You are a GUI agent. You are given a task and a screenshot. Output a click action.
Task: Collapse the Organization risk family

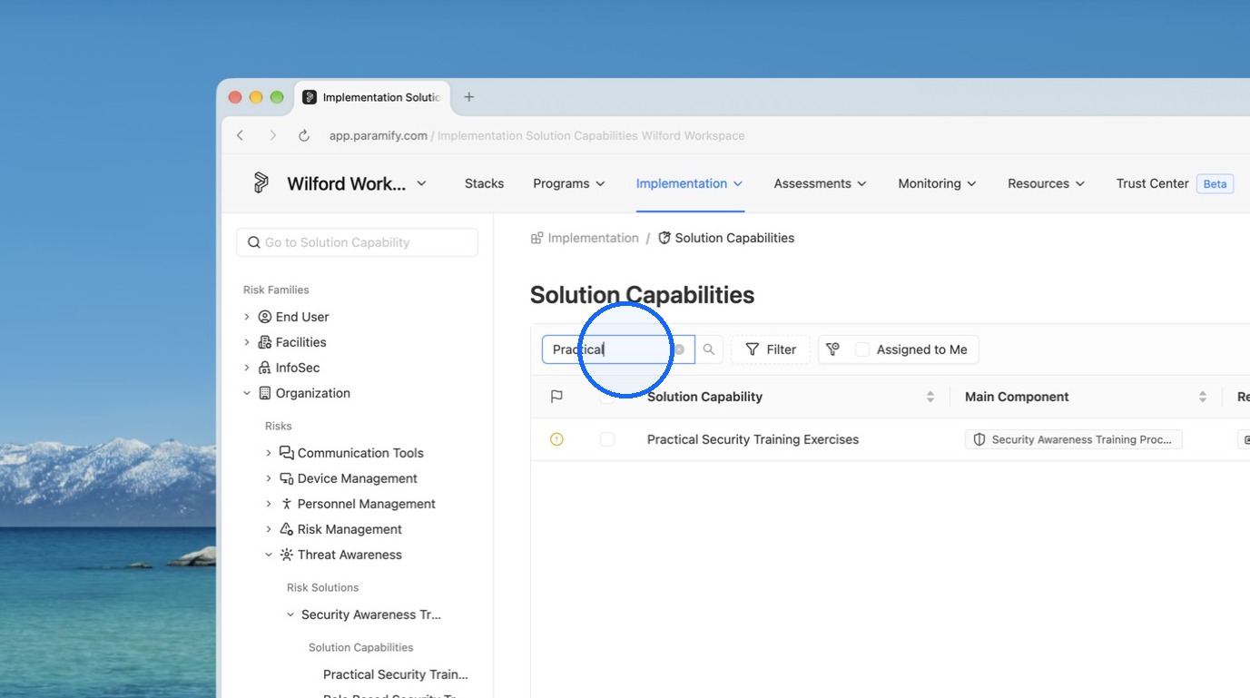[247, 393]
